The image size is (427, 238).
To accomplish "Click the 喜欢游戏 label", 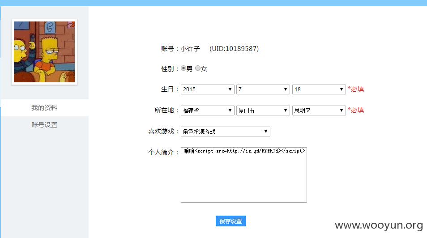I will coord(163,131).
